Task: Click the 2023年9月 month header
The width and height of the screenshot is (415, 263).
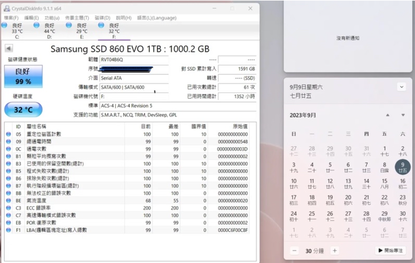Action: (x=303, y=115)
